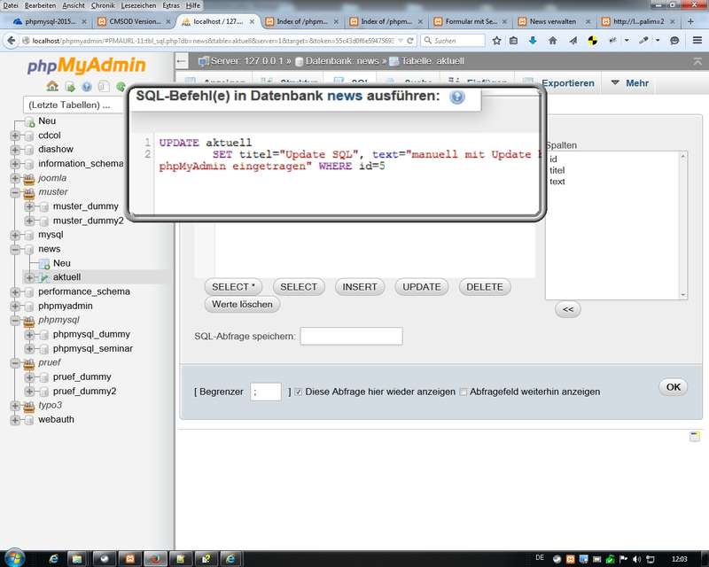Click the browser back arrow button
709x567 pixels.
11,41
